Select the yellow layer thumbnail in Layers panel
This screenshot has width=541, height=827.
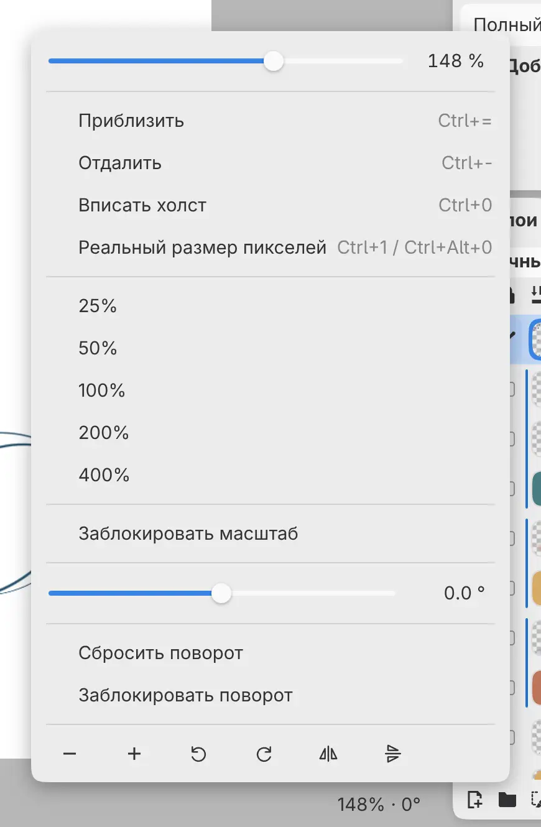click(x=537, y=588)
